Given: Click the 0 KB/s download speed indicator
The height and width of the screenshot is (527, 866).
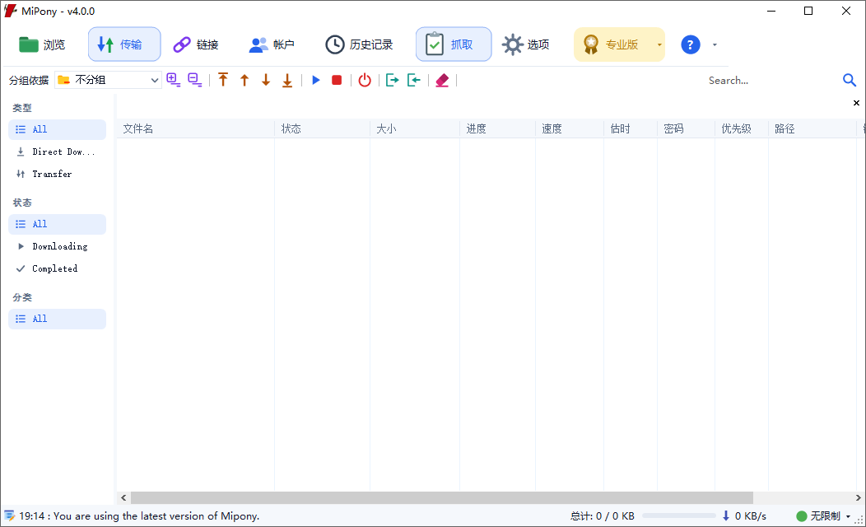Looking at the screenshot, I should point(744,516).
